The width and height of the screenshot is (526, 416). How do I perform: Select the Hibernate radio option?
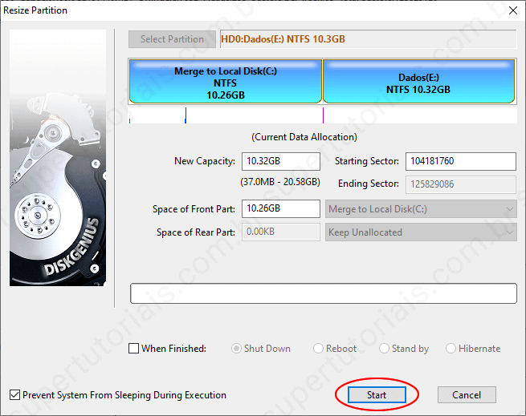[451, 349]
